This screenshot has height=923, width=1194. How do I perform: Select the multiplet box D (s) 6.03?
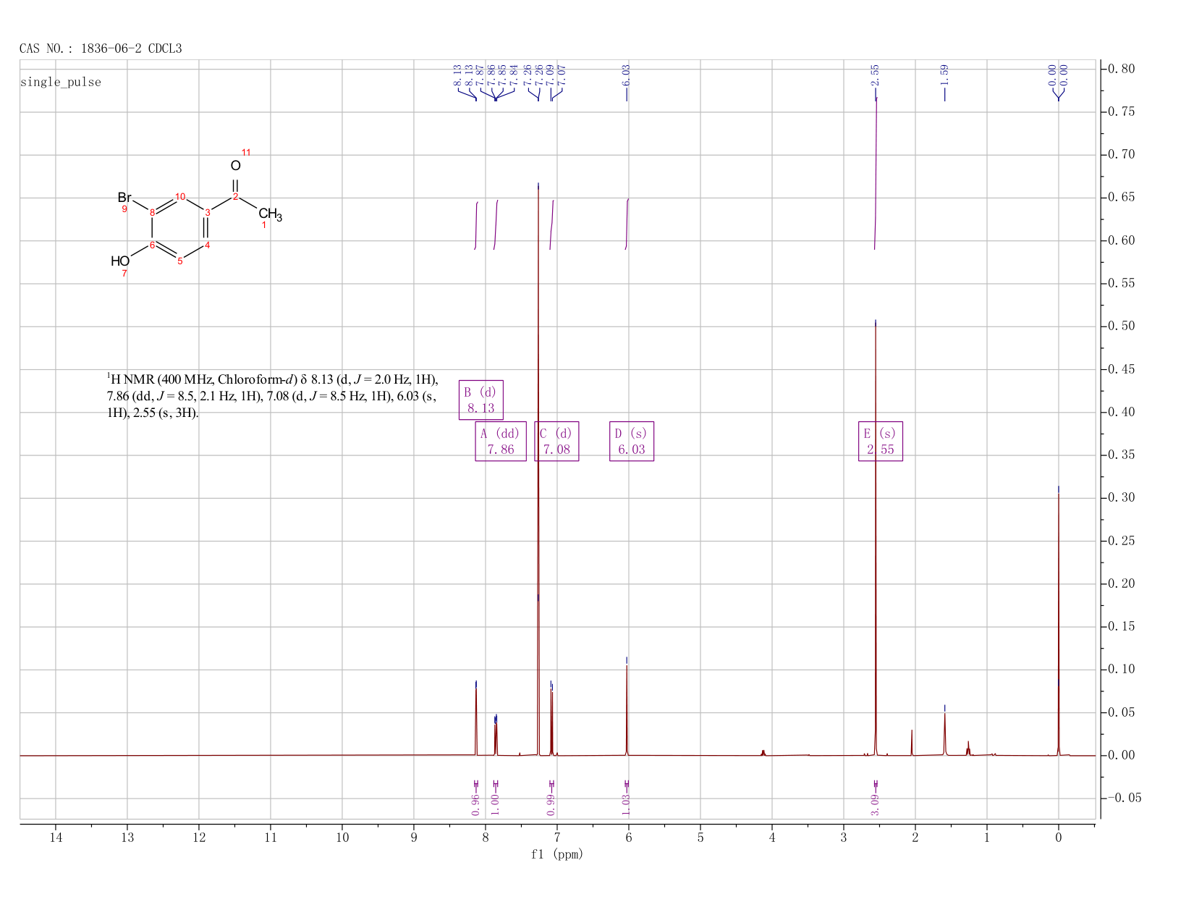(632, 441)
